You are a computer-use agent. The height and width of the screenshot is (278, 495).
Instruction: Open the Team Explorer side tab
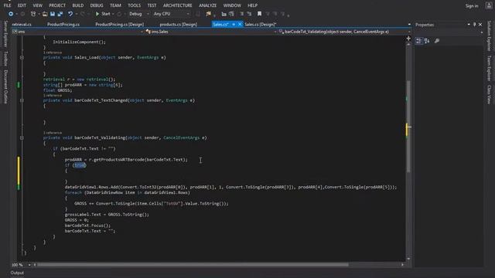tap(489, 68)
